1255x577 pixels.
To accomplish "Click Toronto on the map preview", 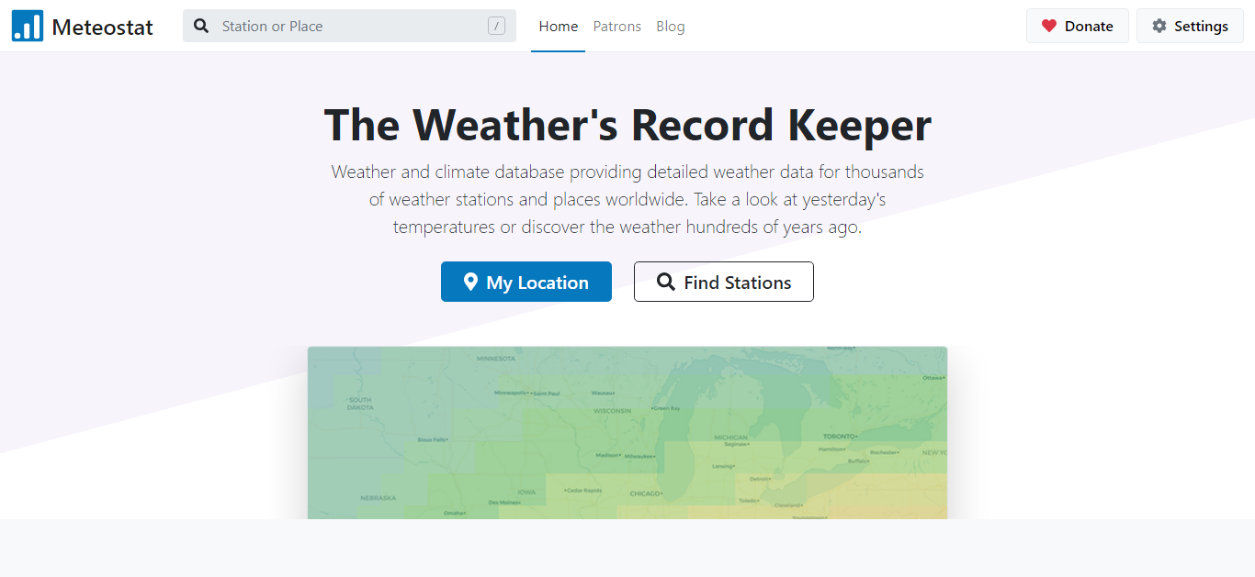I will pos(839,436).
